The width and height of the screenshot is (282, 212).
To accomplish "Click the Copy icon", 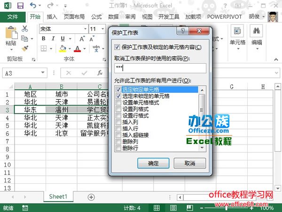I will point(24,38).
